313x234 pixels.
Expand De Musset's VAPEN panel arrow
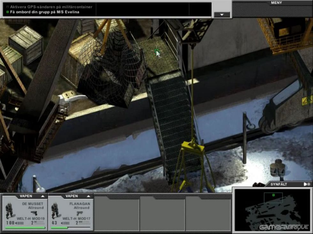[x=43, y=196]
